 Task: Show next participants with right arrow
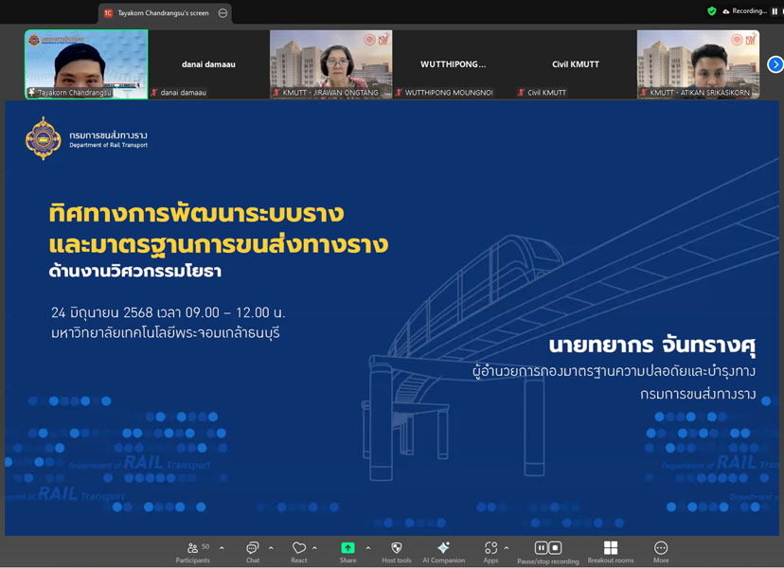775,64
